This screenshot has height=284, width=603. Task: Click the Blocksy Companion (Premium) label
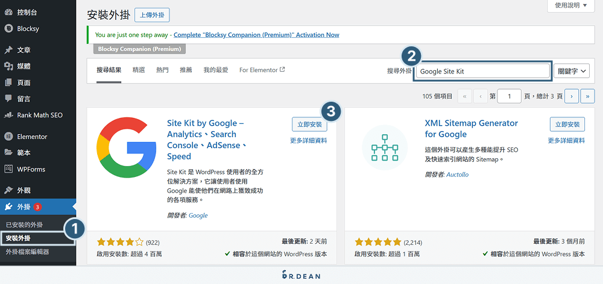pos(140,49)
